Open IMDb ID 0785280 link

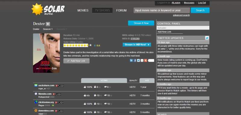click(x=135, y=39)
